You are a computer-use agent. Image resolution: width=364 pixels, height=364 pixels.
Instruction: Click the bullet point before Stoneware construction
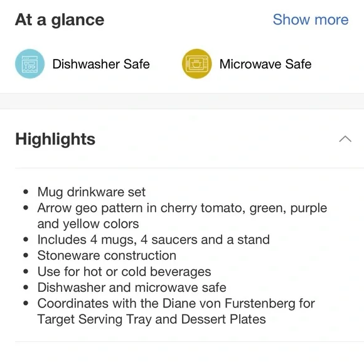pos(26,255)
